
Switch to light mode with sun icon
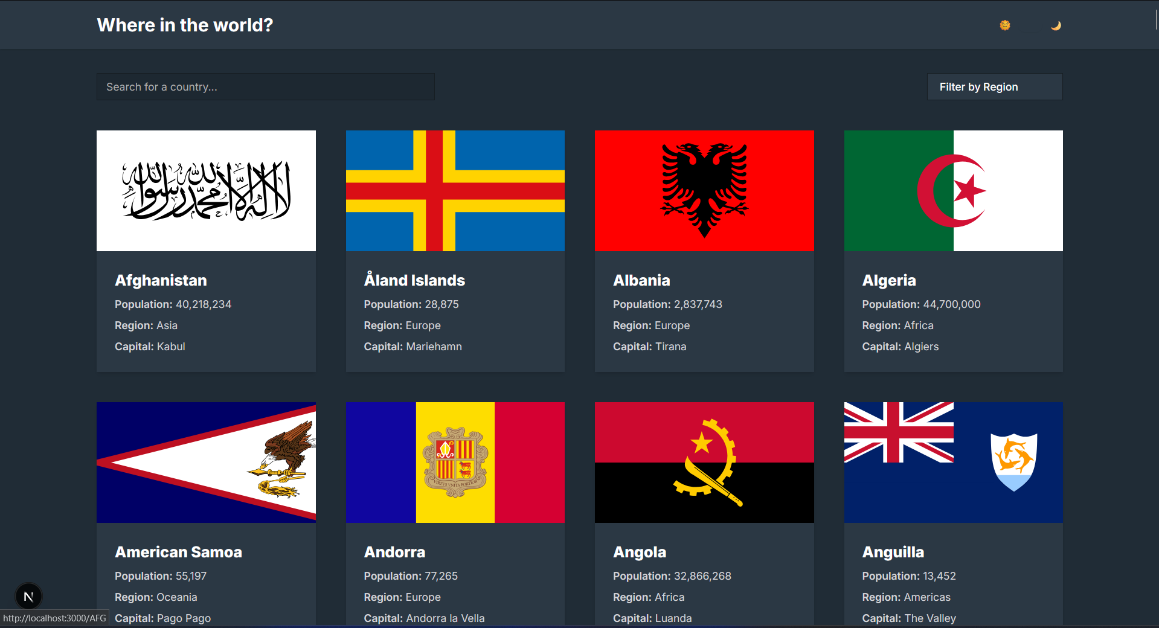[1005, 25]
